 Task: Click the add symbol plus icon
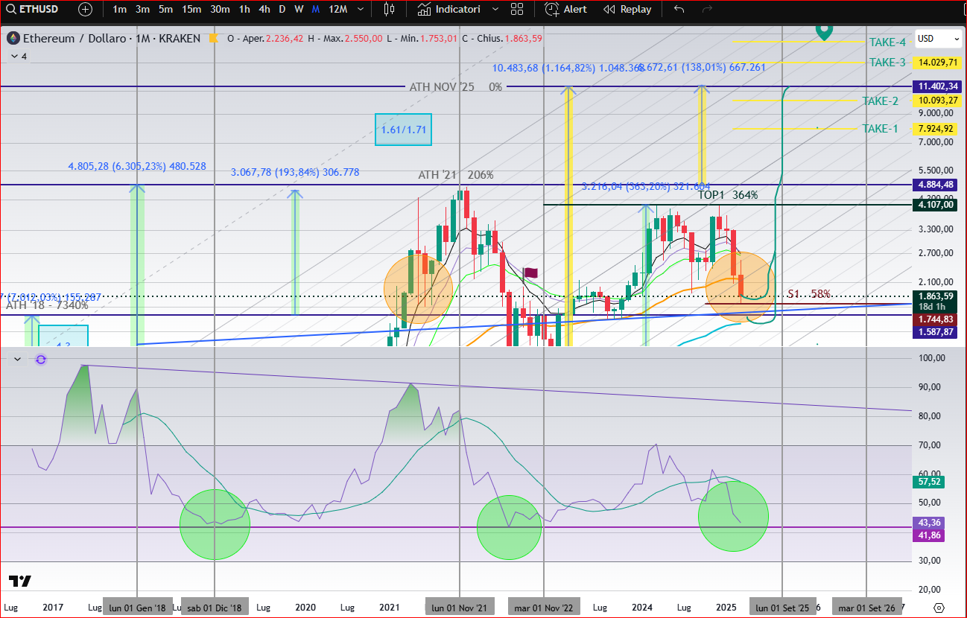tap(85, 10)
